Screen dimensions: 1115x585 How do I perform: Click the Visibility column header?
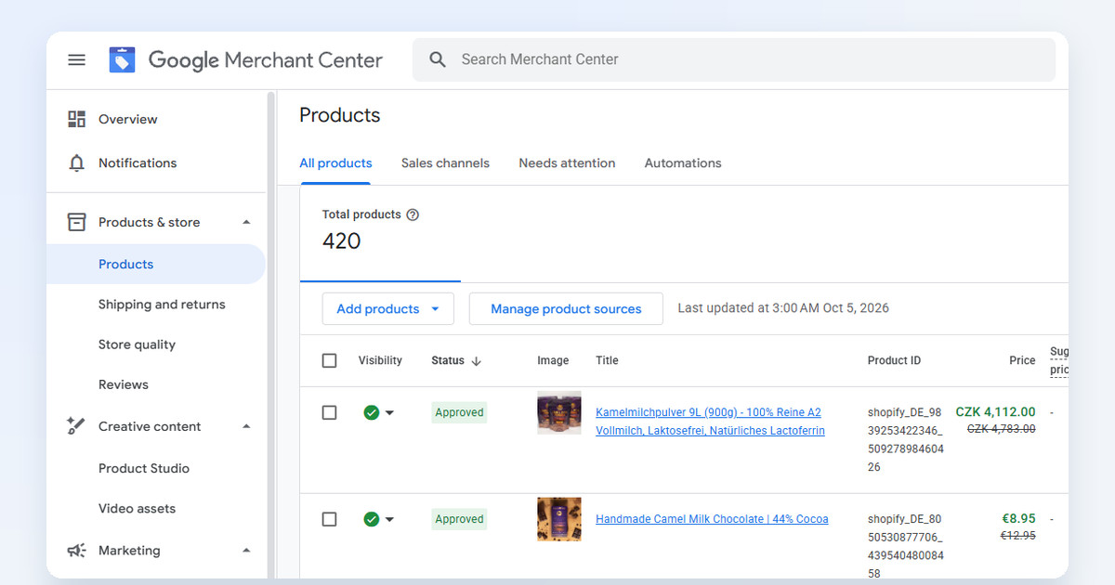point(380,360)
